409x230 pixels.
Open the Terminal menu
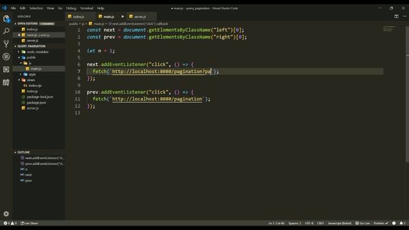coord(87,8)
